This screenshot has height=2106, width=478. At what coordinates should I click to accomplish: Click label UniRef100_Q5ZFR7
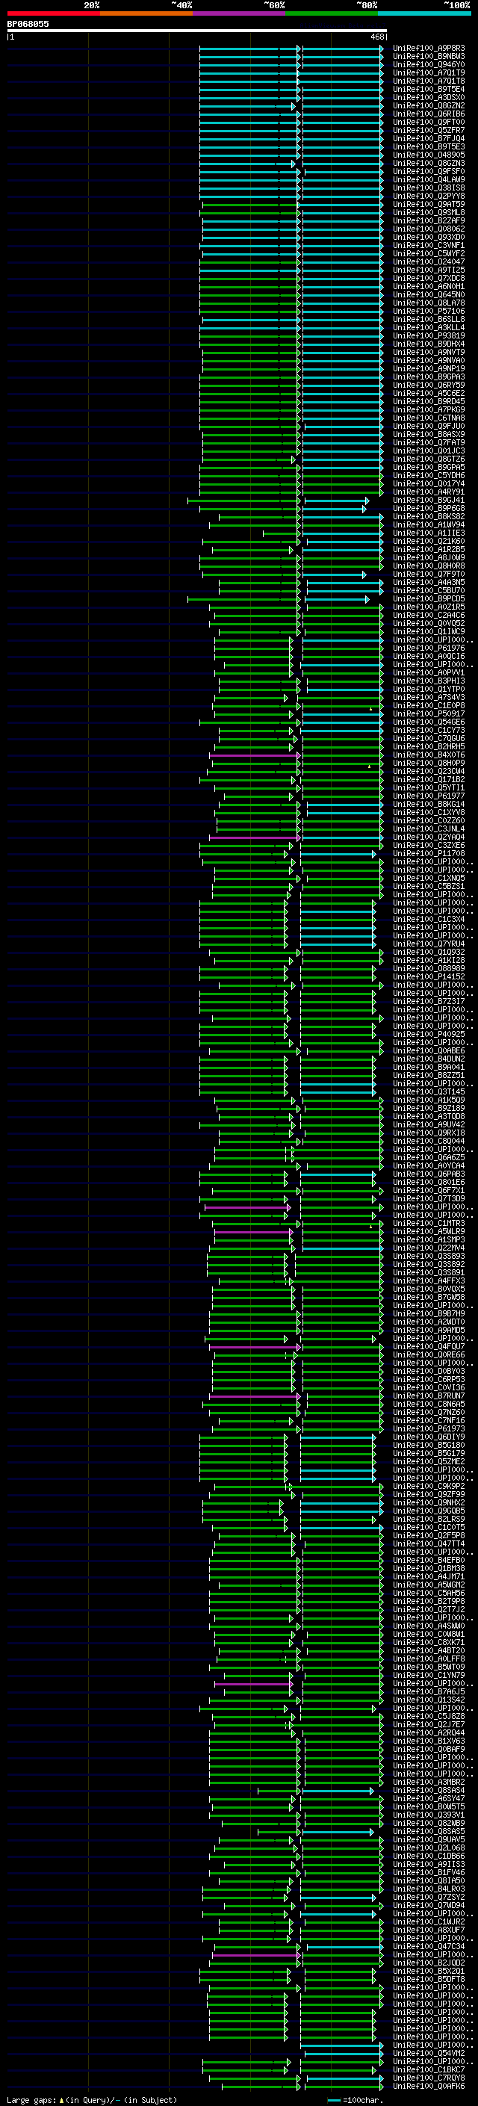429,131
